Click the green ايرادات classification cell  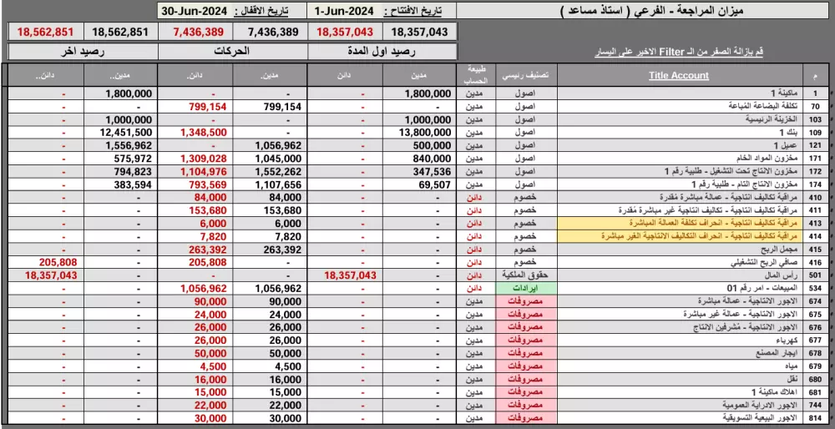526,288
